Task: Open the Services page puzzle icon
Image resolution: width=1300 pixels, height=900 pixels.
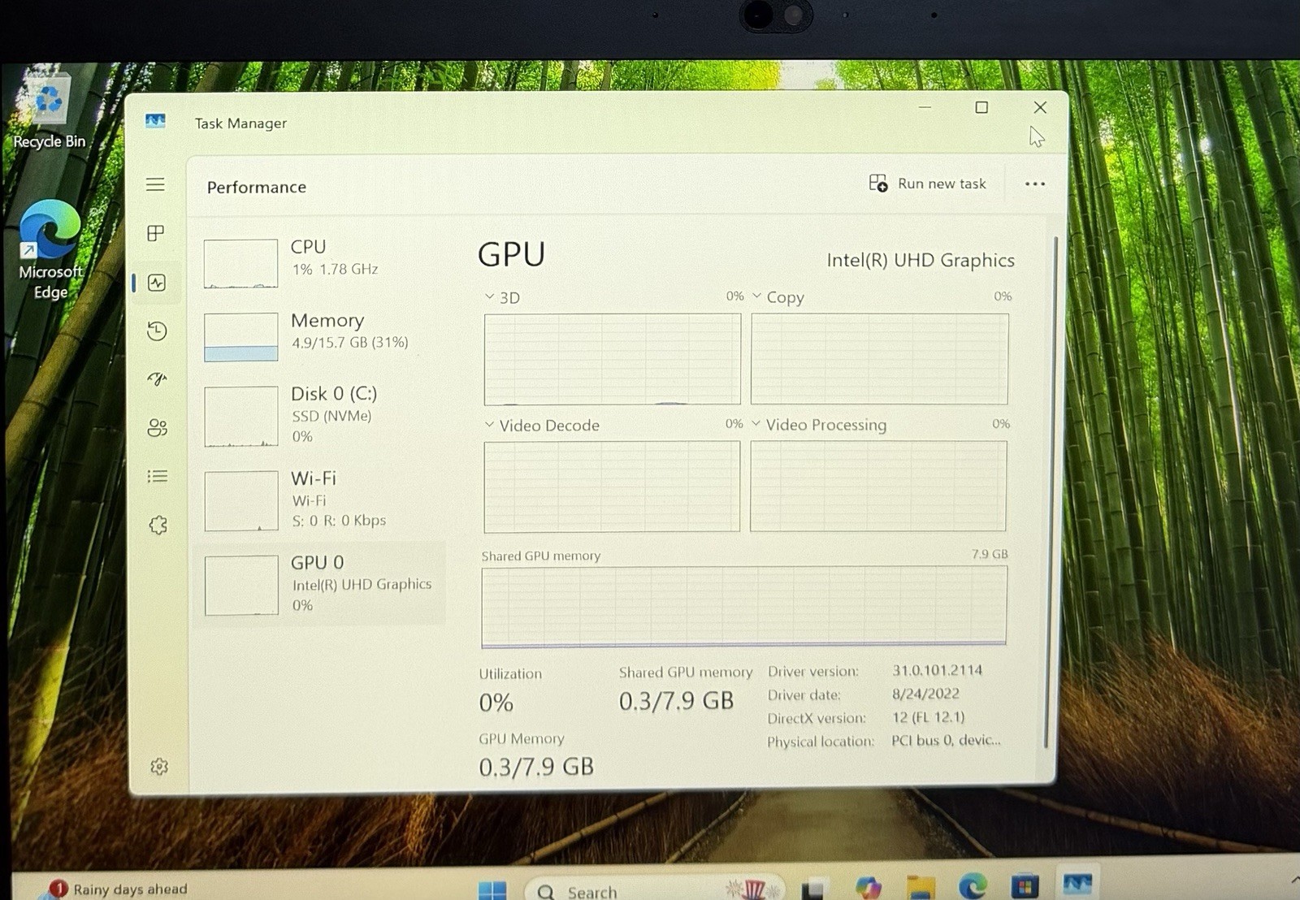Action: point(158,525)
